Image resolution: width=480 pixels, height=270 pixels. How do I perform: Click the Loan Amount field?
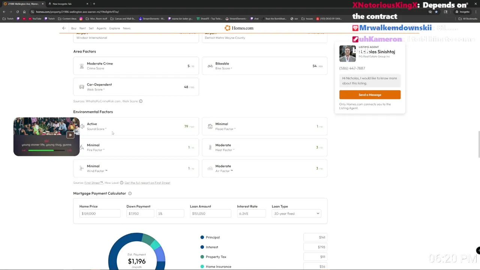point(210,214)
